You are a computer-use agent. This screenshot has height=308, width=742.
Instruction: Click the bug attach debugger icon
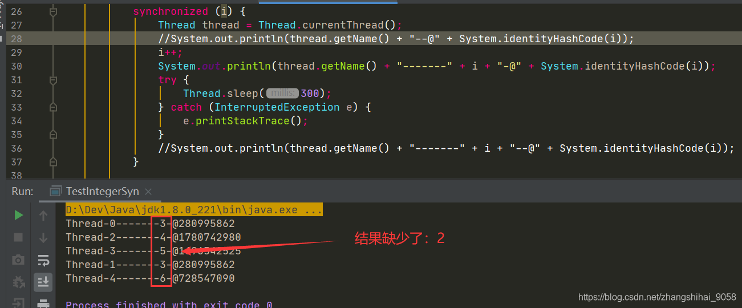click(18, 281)
